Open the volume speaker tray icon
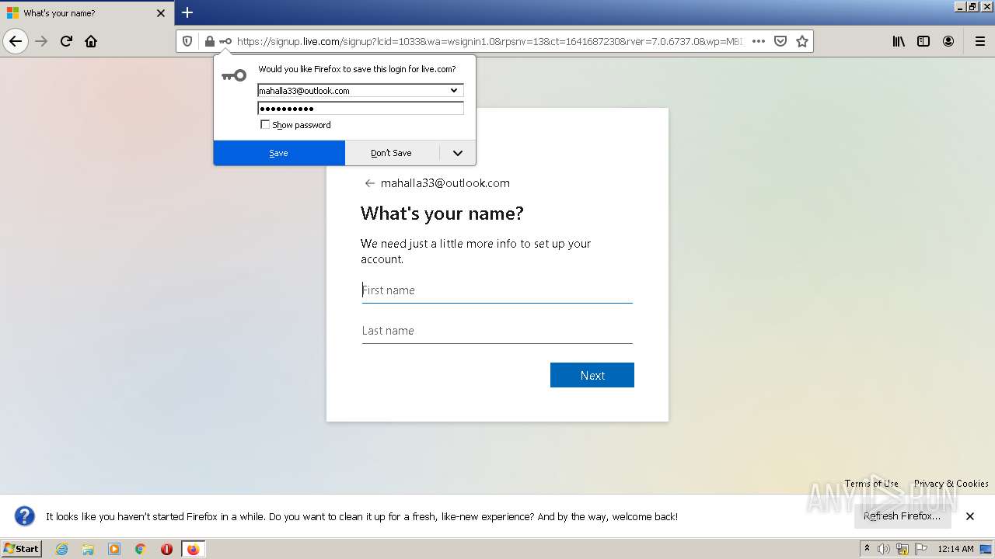This screenshot has height=559, width=995. [x=884, y=549]
